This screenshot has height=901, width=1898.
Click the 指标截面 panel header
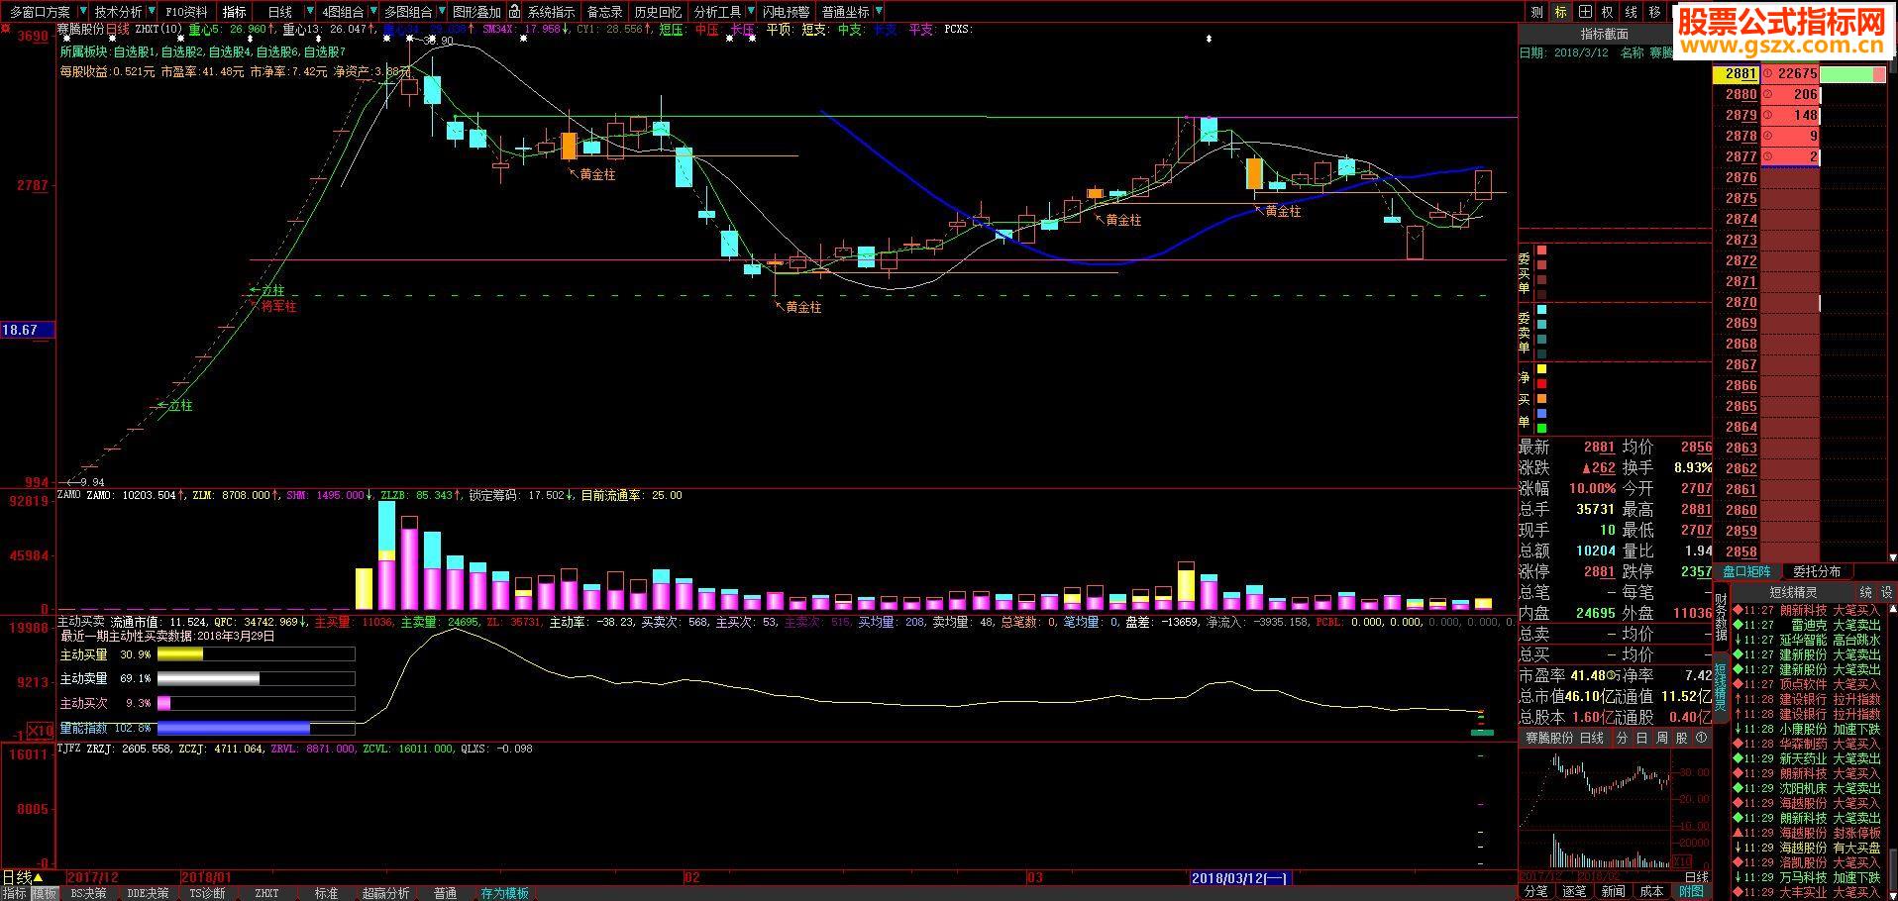click(1604, 35)
